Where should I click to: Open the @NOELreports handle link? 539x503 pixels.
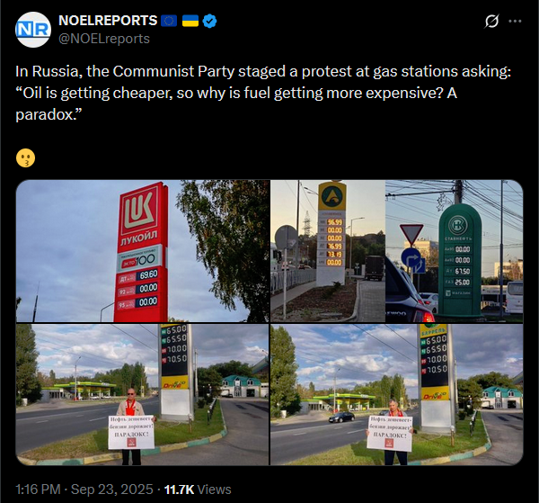click(x=104, y=39)
